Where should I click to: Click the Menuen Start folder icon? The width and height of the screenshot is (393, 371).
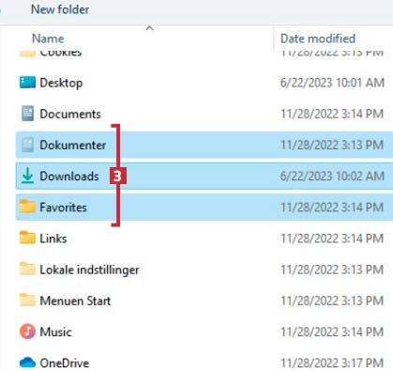click(x=27, y=300)
